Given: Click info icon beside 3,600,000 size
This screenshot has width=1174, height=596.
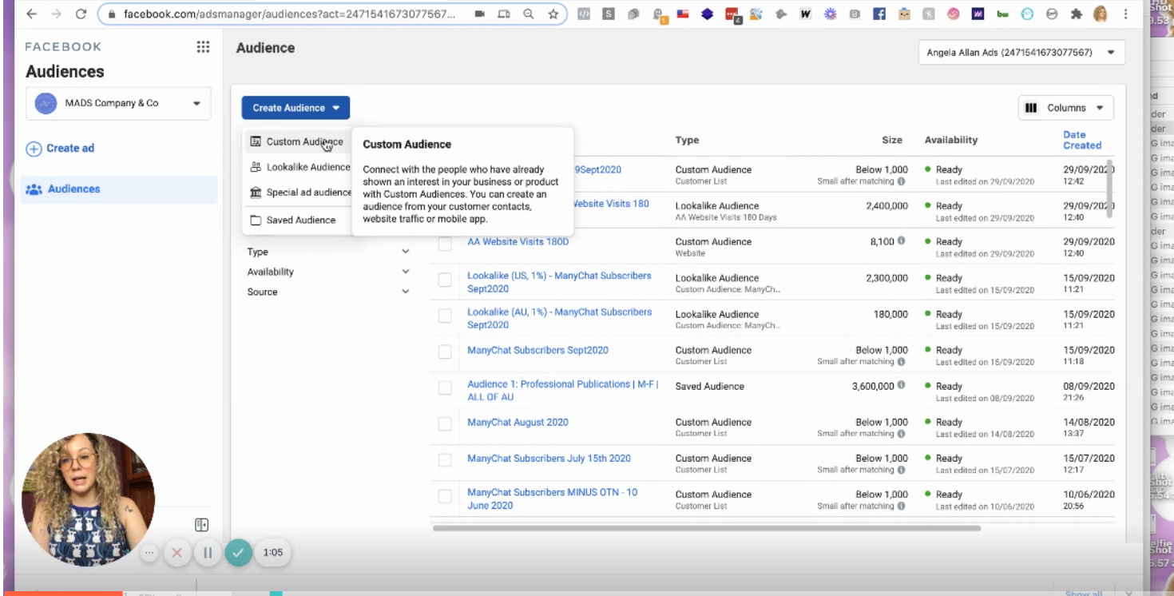Looking at the screenshot, I should [900, 386].
